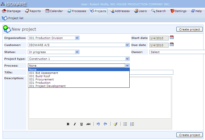Click the New project plus icon
The image size is (205, 140).
pos(7,29)
